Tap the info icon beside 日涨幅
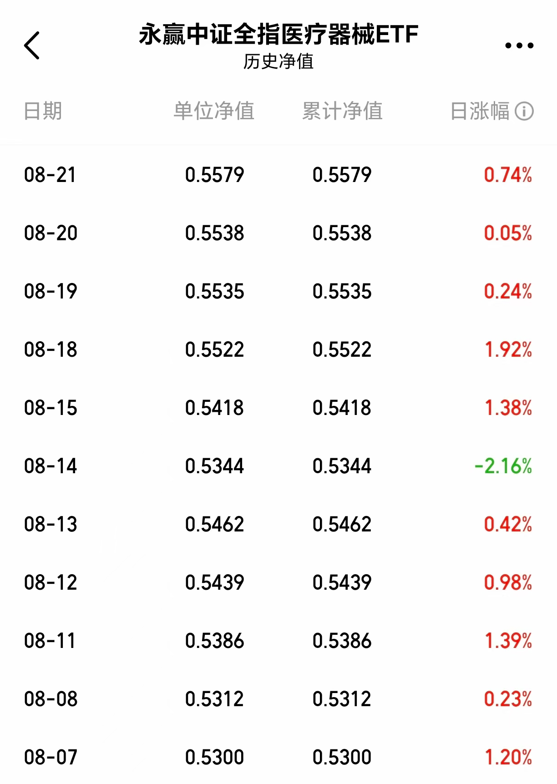Screen dimensions: 557x784 click(524, 111)
